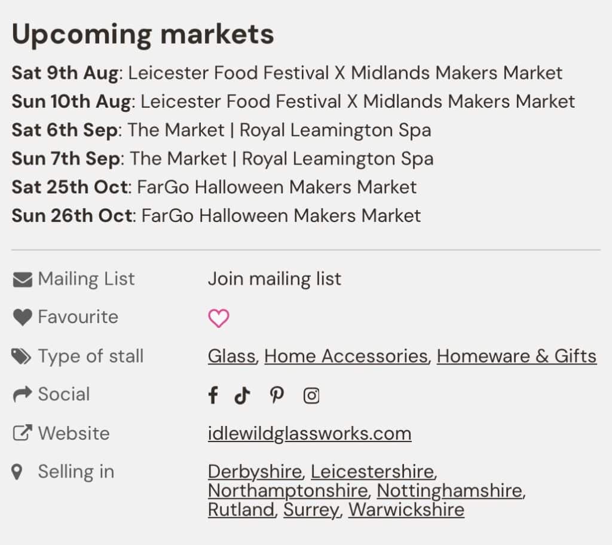The height and width of the screenshot is (545, 612).
Task: Click the Selling in location pin icon
Action: click(17, 472)
